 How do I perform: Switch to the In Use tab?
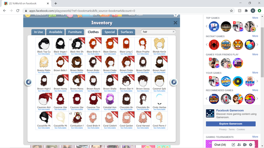pos(38,32)
